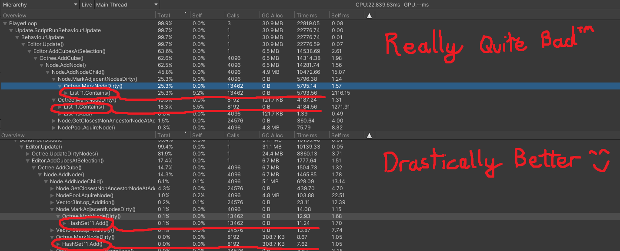620x251 pixels.
Task: Collapse Update.ScriptRunBehaviourUpdate node
Action: [11, 30]
